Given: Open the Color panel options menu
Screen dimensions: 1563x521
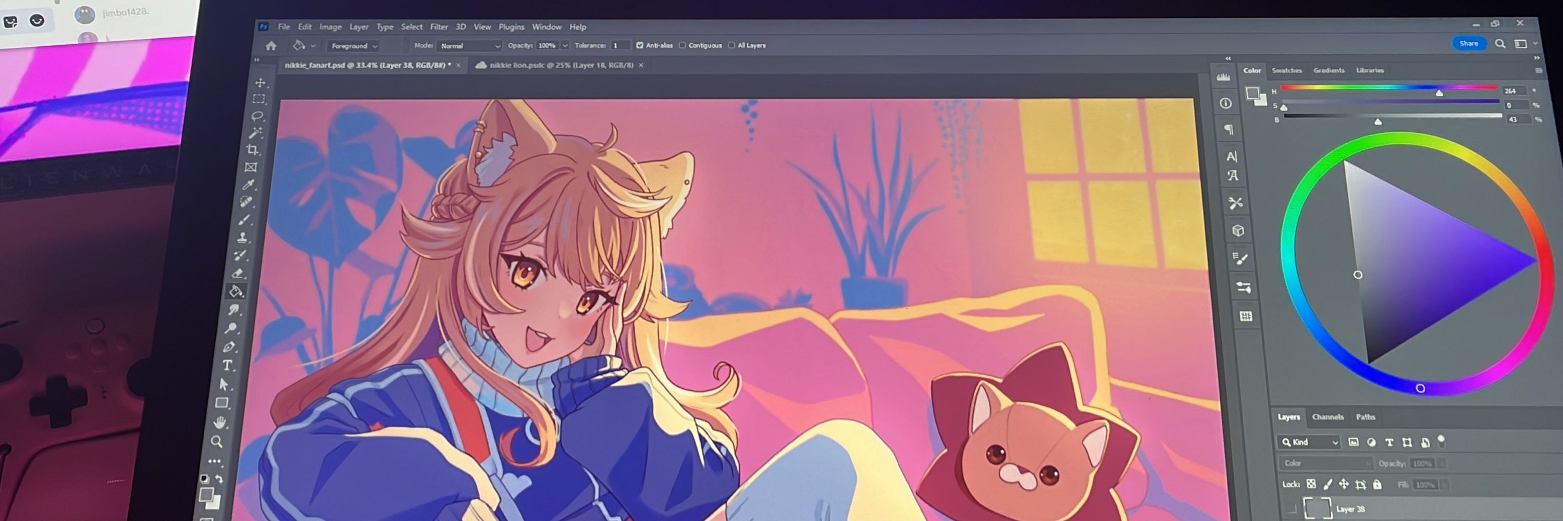Looking at the screenshot, I should (1540, 70).
